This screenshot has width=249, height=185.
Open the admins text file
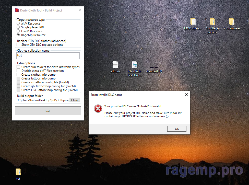pos(115,65)
